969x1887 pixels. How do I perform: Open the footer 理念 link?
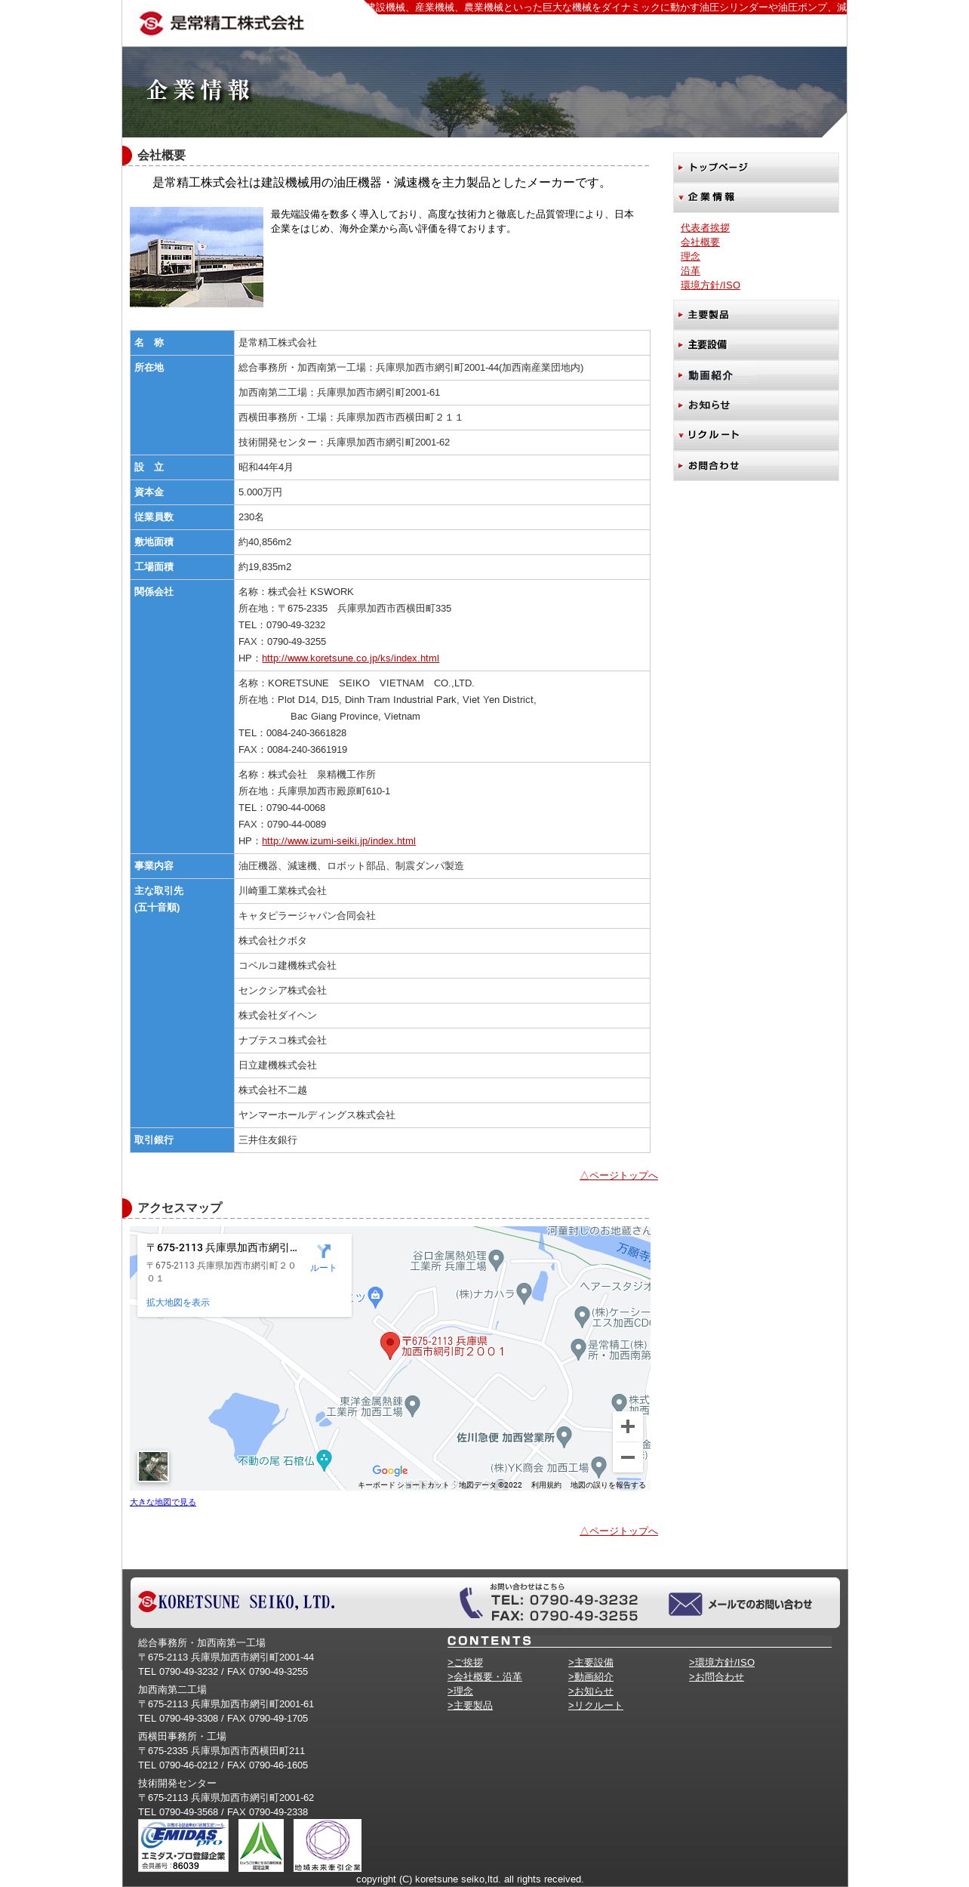(460, 1691)
